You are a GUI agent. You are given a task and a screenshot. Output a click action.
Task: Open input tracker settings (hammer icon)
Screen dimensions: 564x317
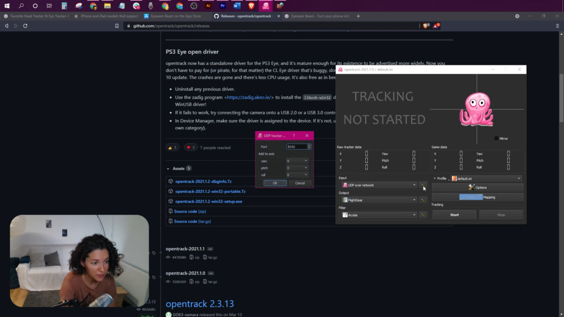[x=422, y=185]
